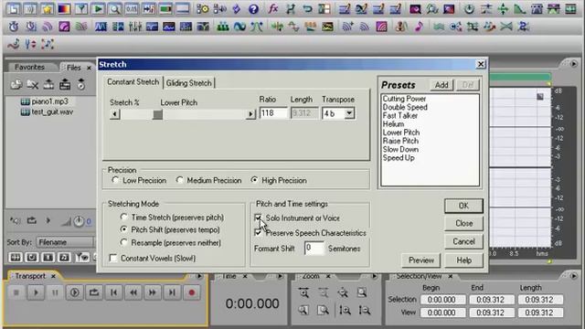Image resolution: width=585 pixels, height=329 pixels.
Task: Click the Help button in Stretch dialog
Action: coord(463,260)
